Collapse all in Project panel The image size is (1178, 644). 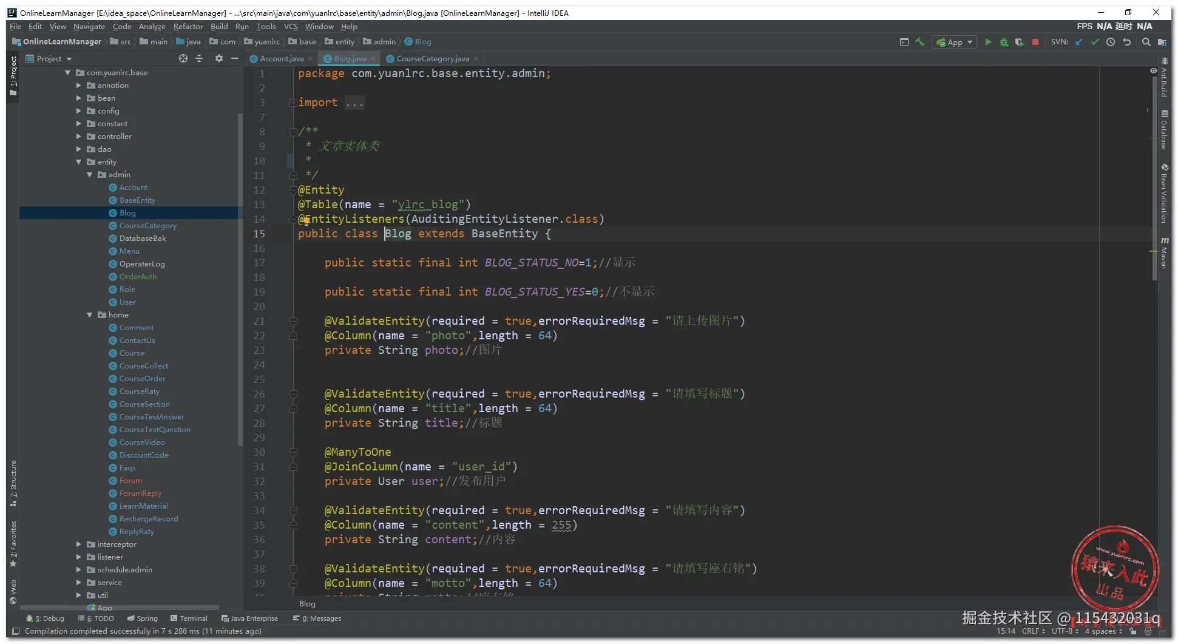[199, 58]
